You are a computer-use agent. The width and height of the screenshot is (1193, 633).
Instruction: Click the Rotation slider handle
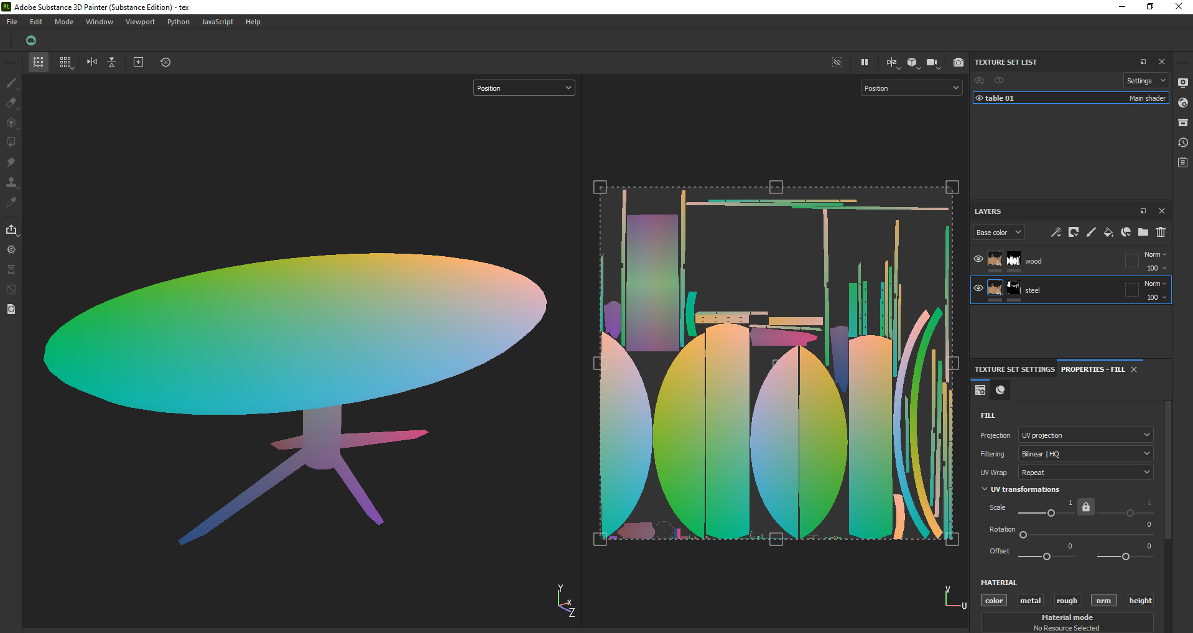pos(1023,535)
